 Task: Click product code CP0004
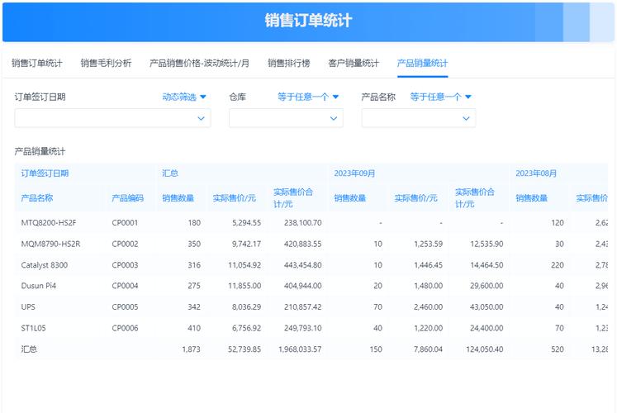pos(125,286)
